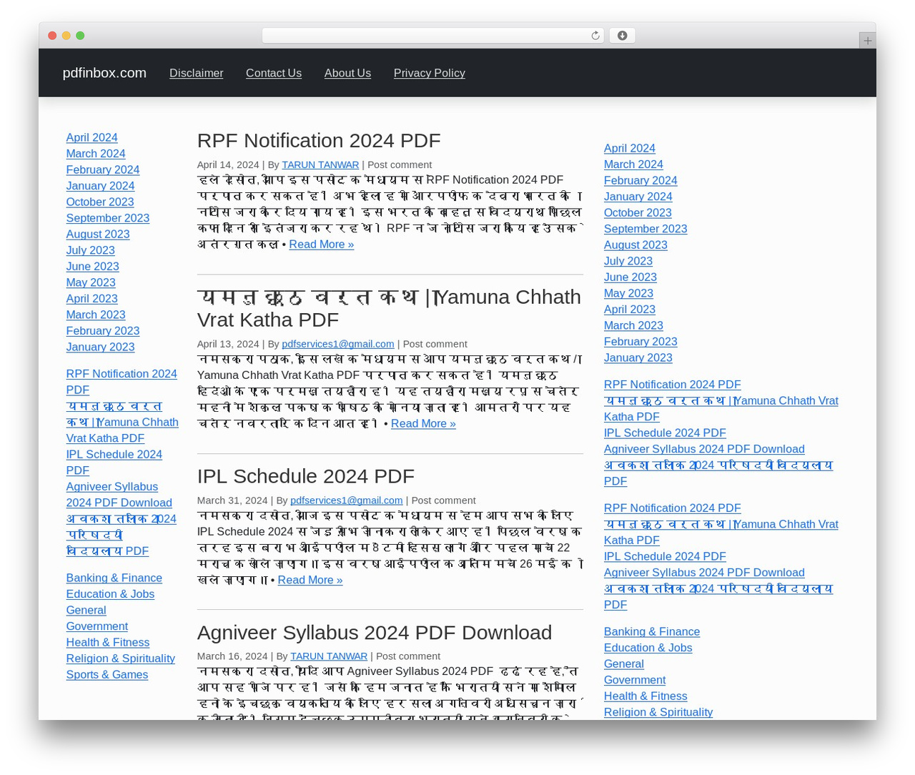Open About Us from the header menu

click(347, 73)
